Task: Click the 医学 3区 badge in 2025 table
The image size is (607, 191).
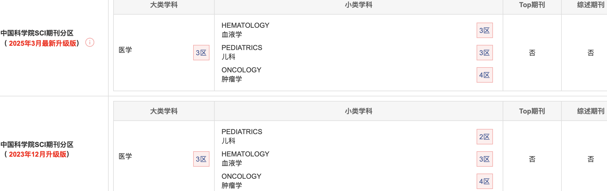Action: (201, 53)
